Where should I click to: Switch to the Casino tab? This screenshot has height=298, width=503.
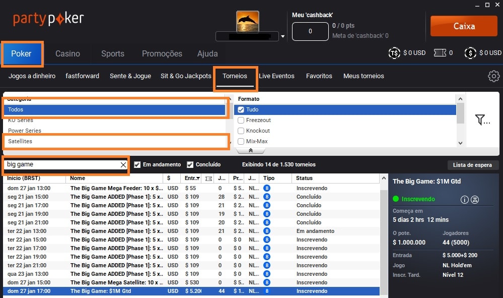[67, 53]
